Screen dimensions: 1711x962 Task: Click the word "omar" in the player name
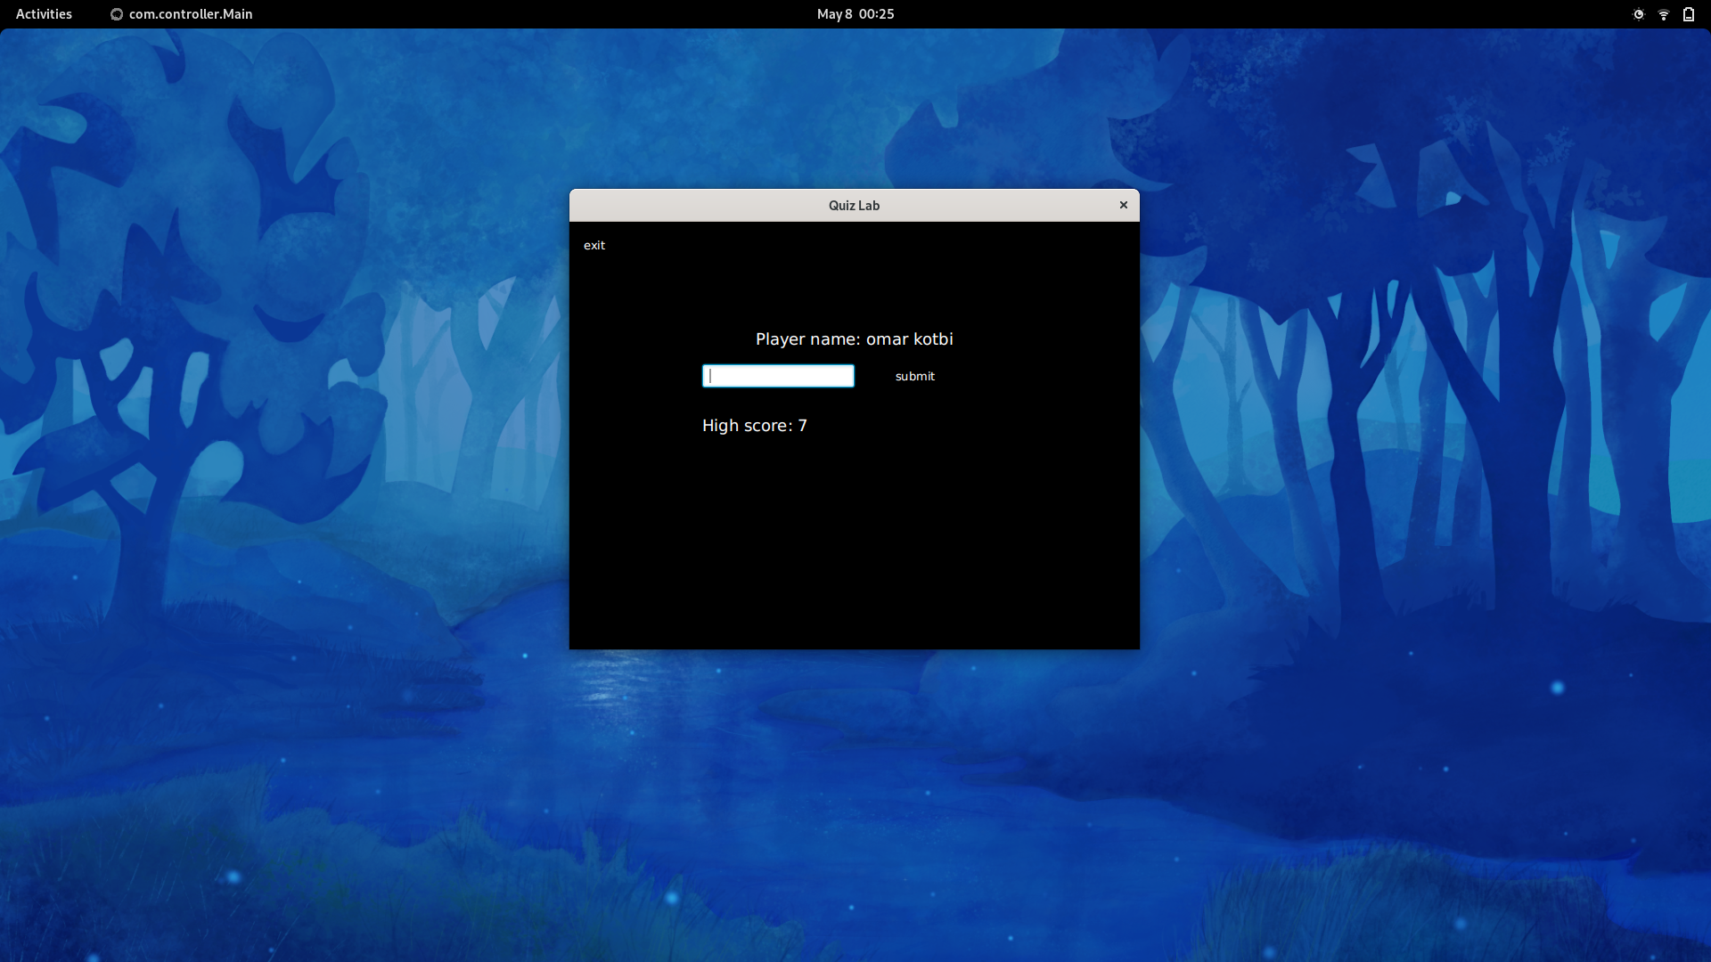tap(887, 339)
